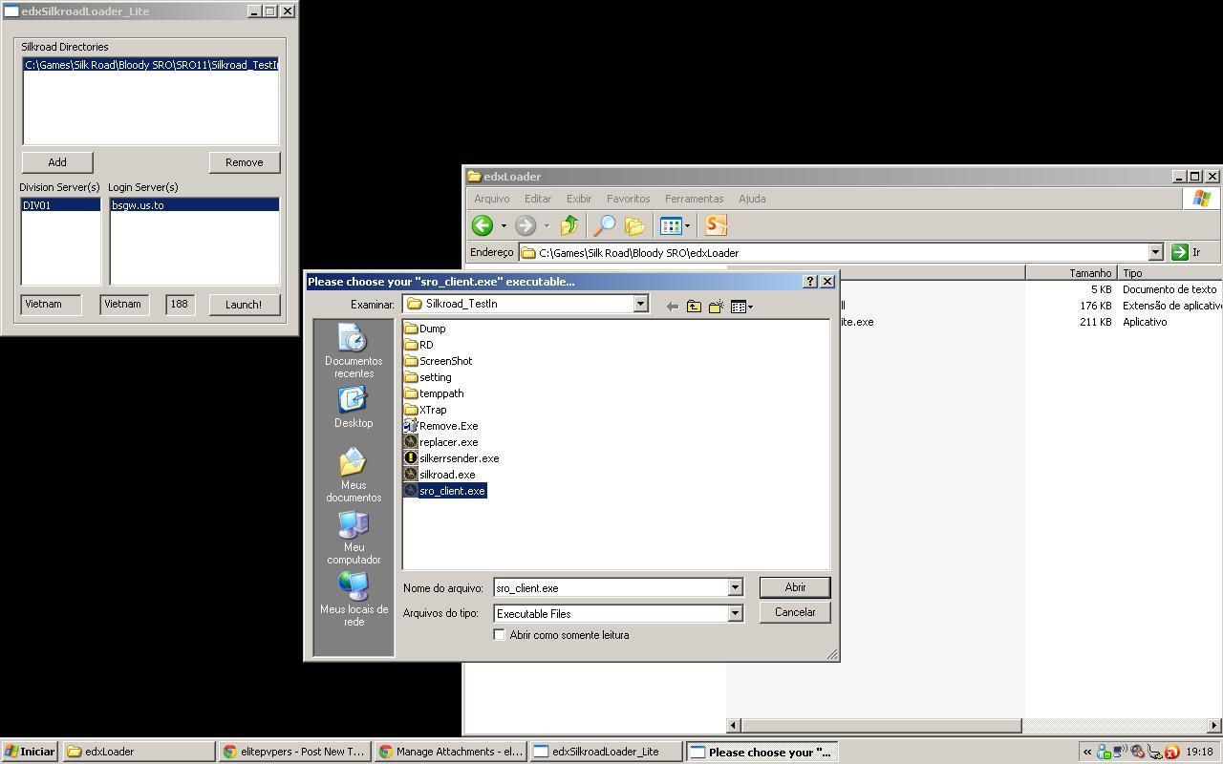Select Remove.Exe file
The image size is (1223, 764).
click(440, 426)
